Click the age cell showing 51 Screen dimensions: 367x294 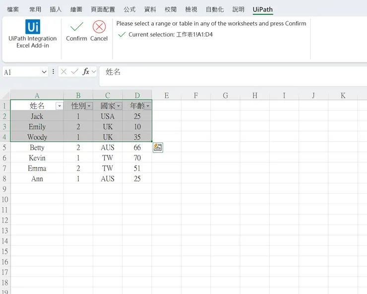click(137, 168)
